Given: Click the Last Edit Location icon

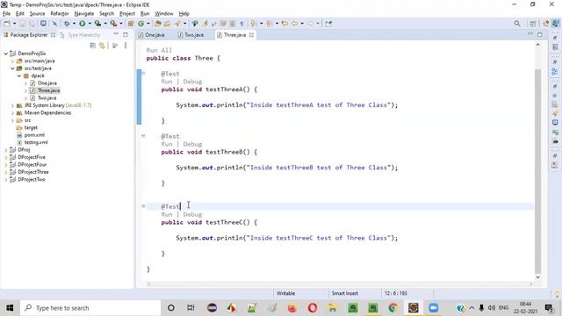Looking at the screenshot, I should click(x=285, y=24).
